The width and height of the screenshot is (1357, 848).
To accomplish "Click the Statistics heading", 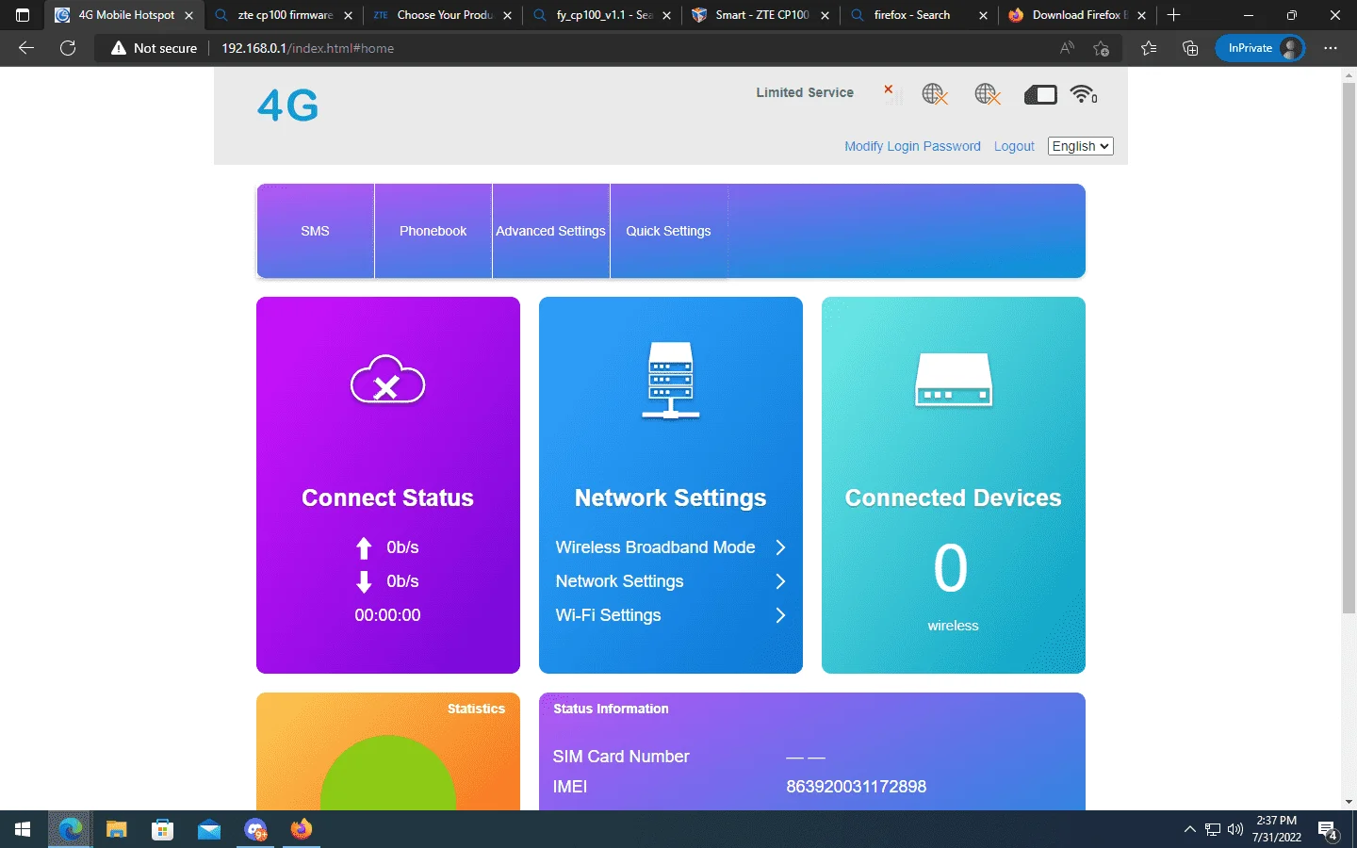I will click(476, 709).
